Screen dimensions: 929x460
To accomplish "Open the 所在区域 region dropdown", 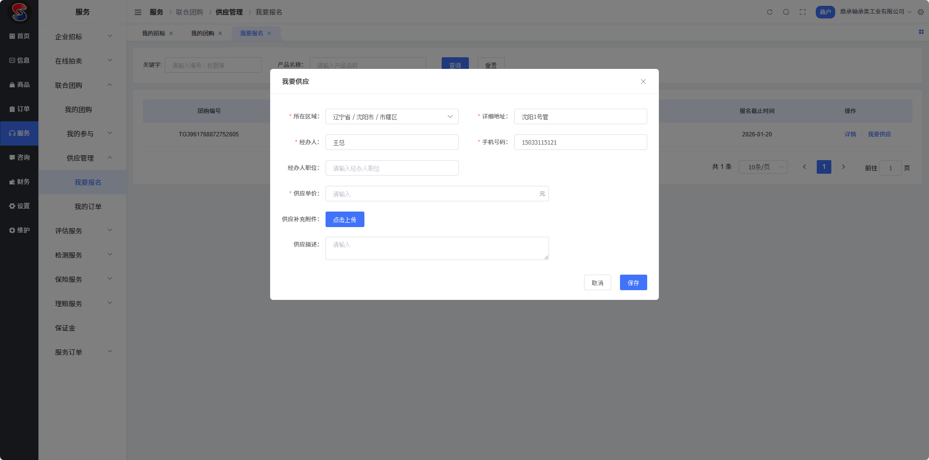I will pyautogui.click(x=392, y=116).
